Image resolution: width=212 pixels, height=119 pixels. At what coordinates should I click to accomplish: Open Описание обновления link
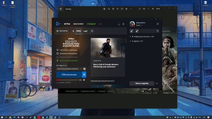tap(67, 54)
